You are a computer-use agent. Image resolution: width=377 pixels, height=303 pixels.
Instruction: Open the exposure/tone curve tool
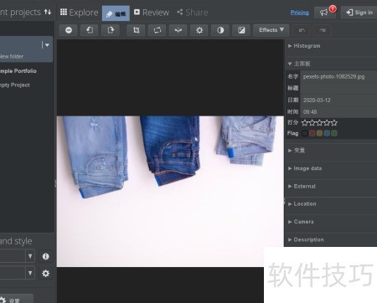[241, 30]
